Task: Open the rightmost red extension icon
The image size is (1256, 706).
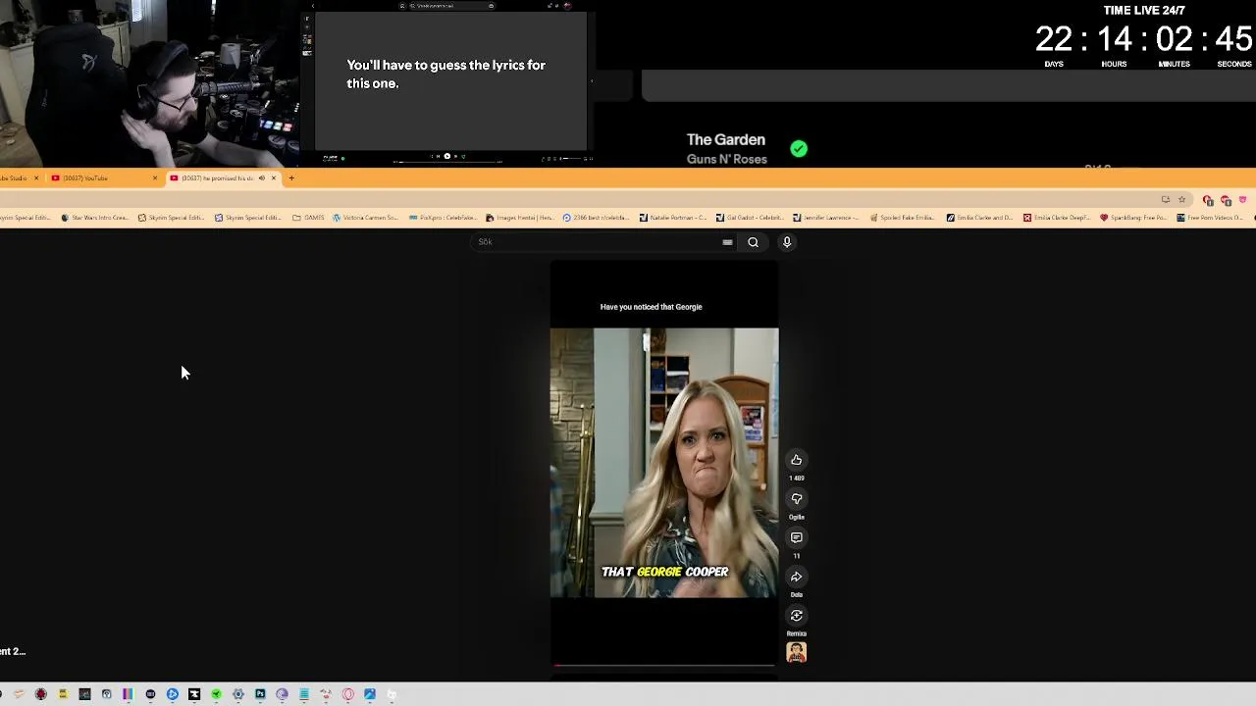Action: pyautogui.click(x=1226, y=200)
